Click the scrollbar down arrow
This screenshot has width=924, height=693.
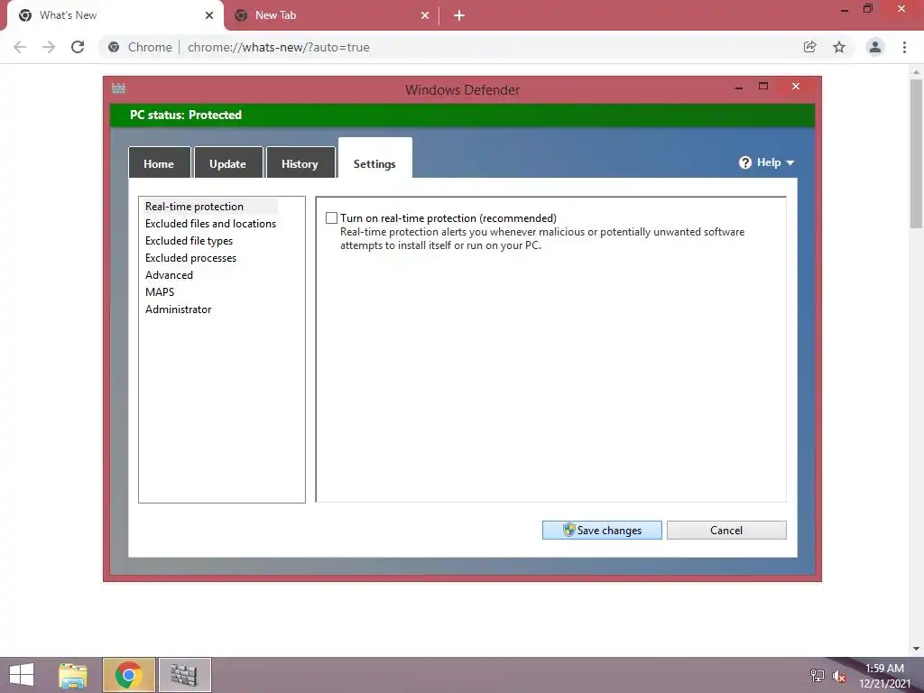click(x=916, y=649)
